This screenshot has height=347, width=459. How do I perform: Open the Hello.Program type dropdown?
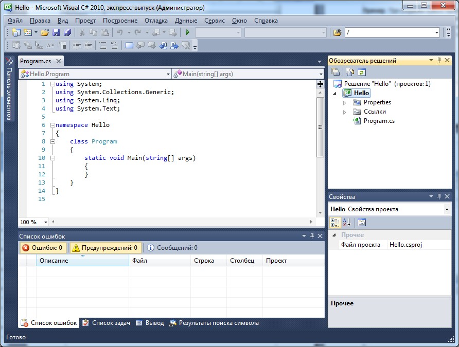click(x=168, y=74)
